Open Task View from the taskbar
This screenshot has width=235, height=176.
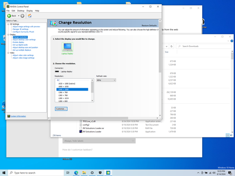68,173
